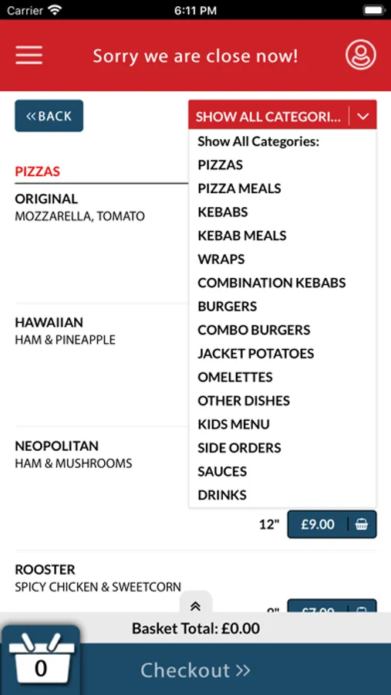Screen dimensions: 391x695
Task: Add Neopolitan 12" £9.00 to basket
Action: click(x=332, y=524)
